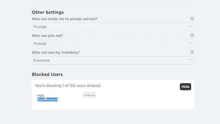The height and width of the screenshot is (124, 220).
Task: Hide the blocked users list
Action: click(185, 86)
